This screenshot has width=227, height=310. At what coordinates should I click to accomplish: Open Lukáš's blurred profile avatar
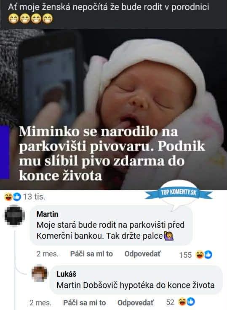[x=39, y=274]
